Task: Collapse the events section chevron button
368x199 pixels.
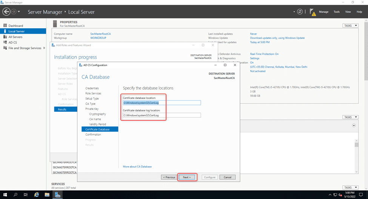Action: [354, 125]
